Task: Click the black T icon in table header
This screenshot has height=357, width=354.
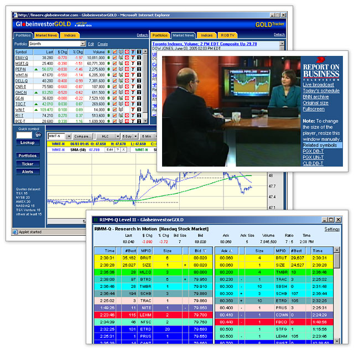Action: [x=139, y=52]
